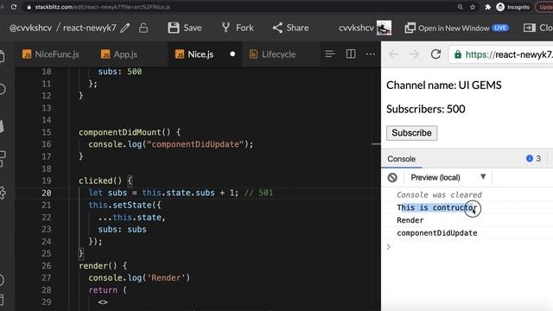Open the Incognito profile indicator
This screenshot has width=553, height=311.
pyautogui.click(x=512, y=7)
